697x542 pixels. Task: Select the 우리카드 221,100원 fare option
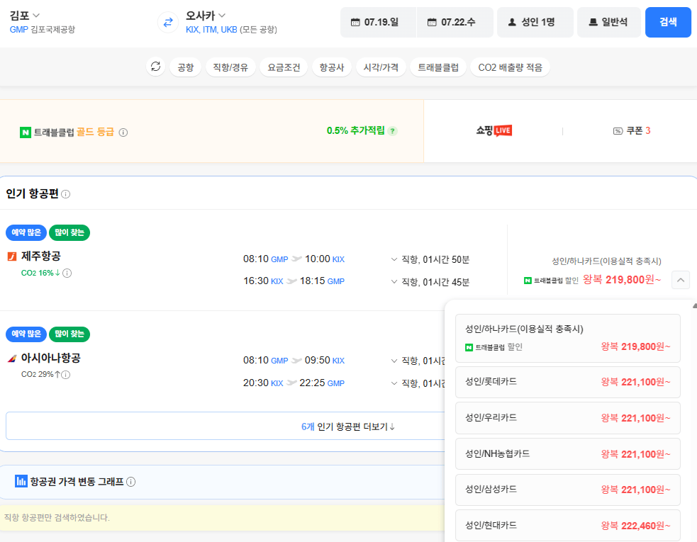(x=568, y=417)
